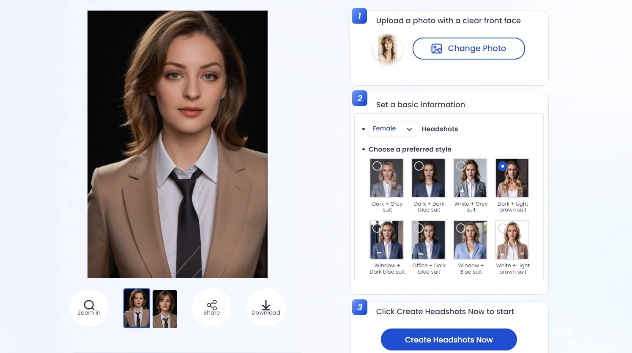The image size is (632, 353).
Task: Click the Change Photo button
Action: tap(468, 49)
